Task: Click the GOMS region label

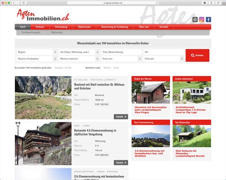Action: point(86,126)
